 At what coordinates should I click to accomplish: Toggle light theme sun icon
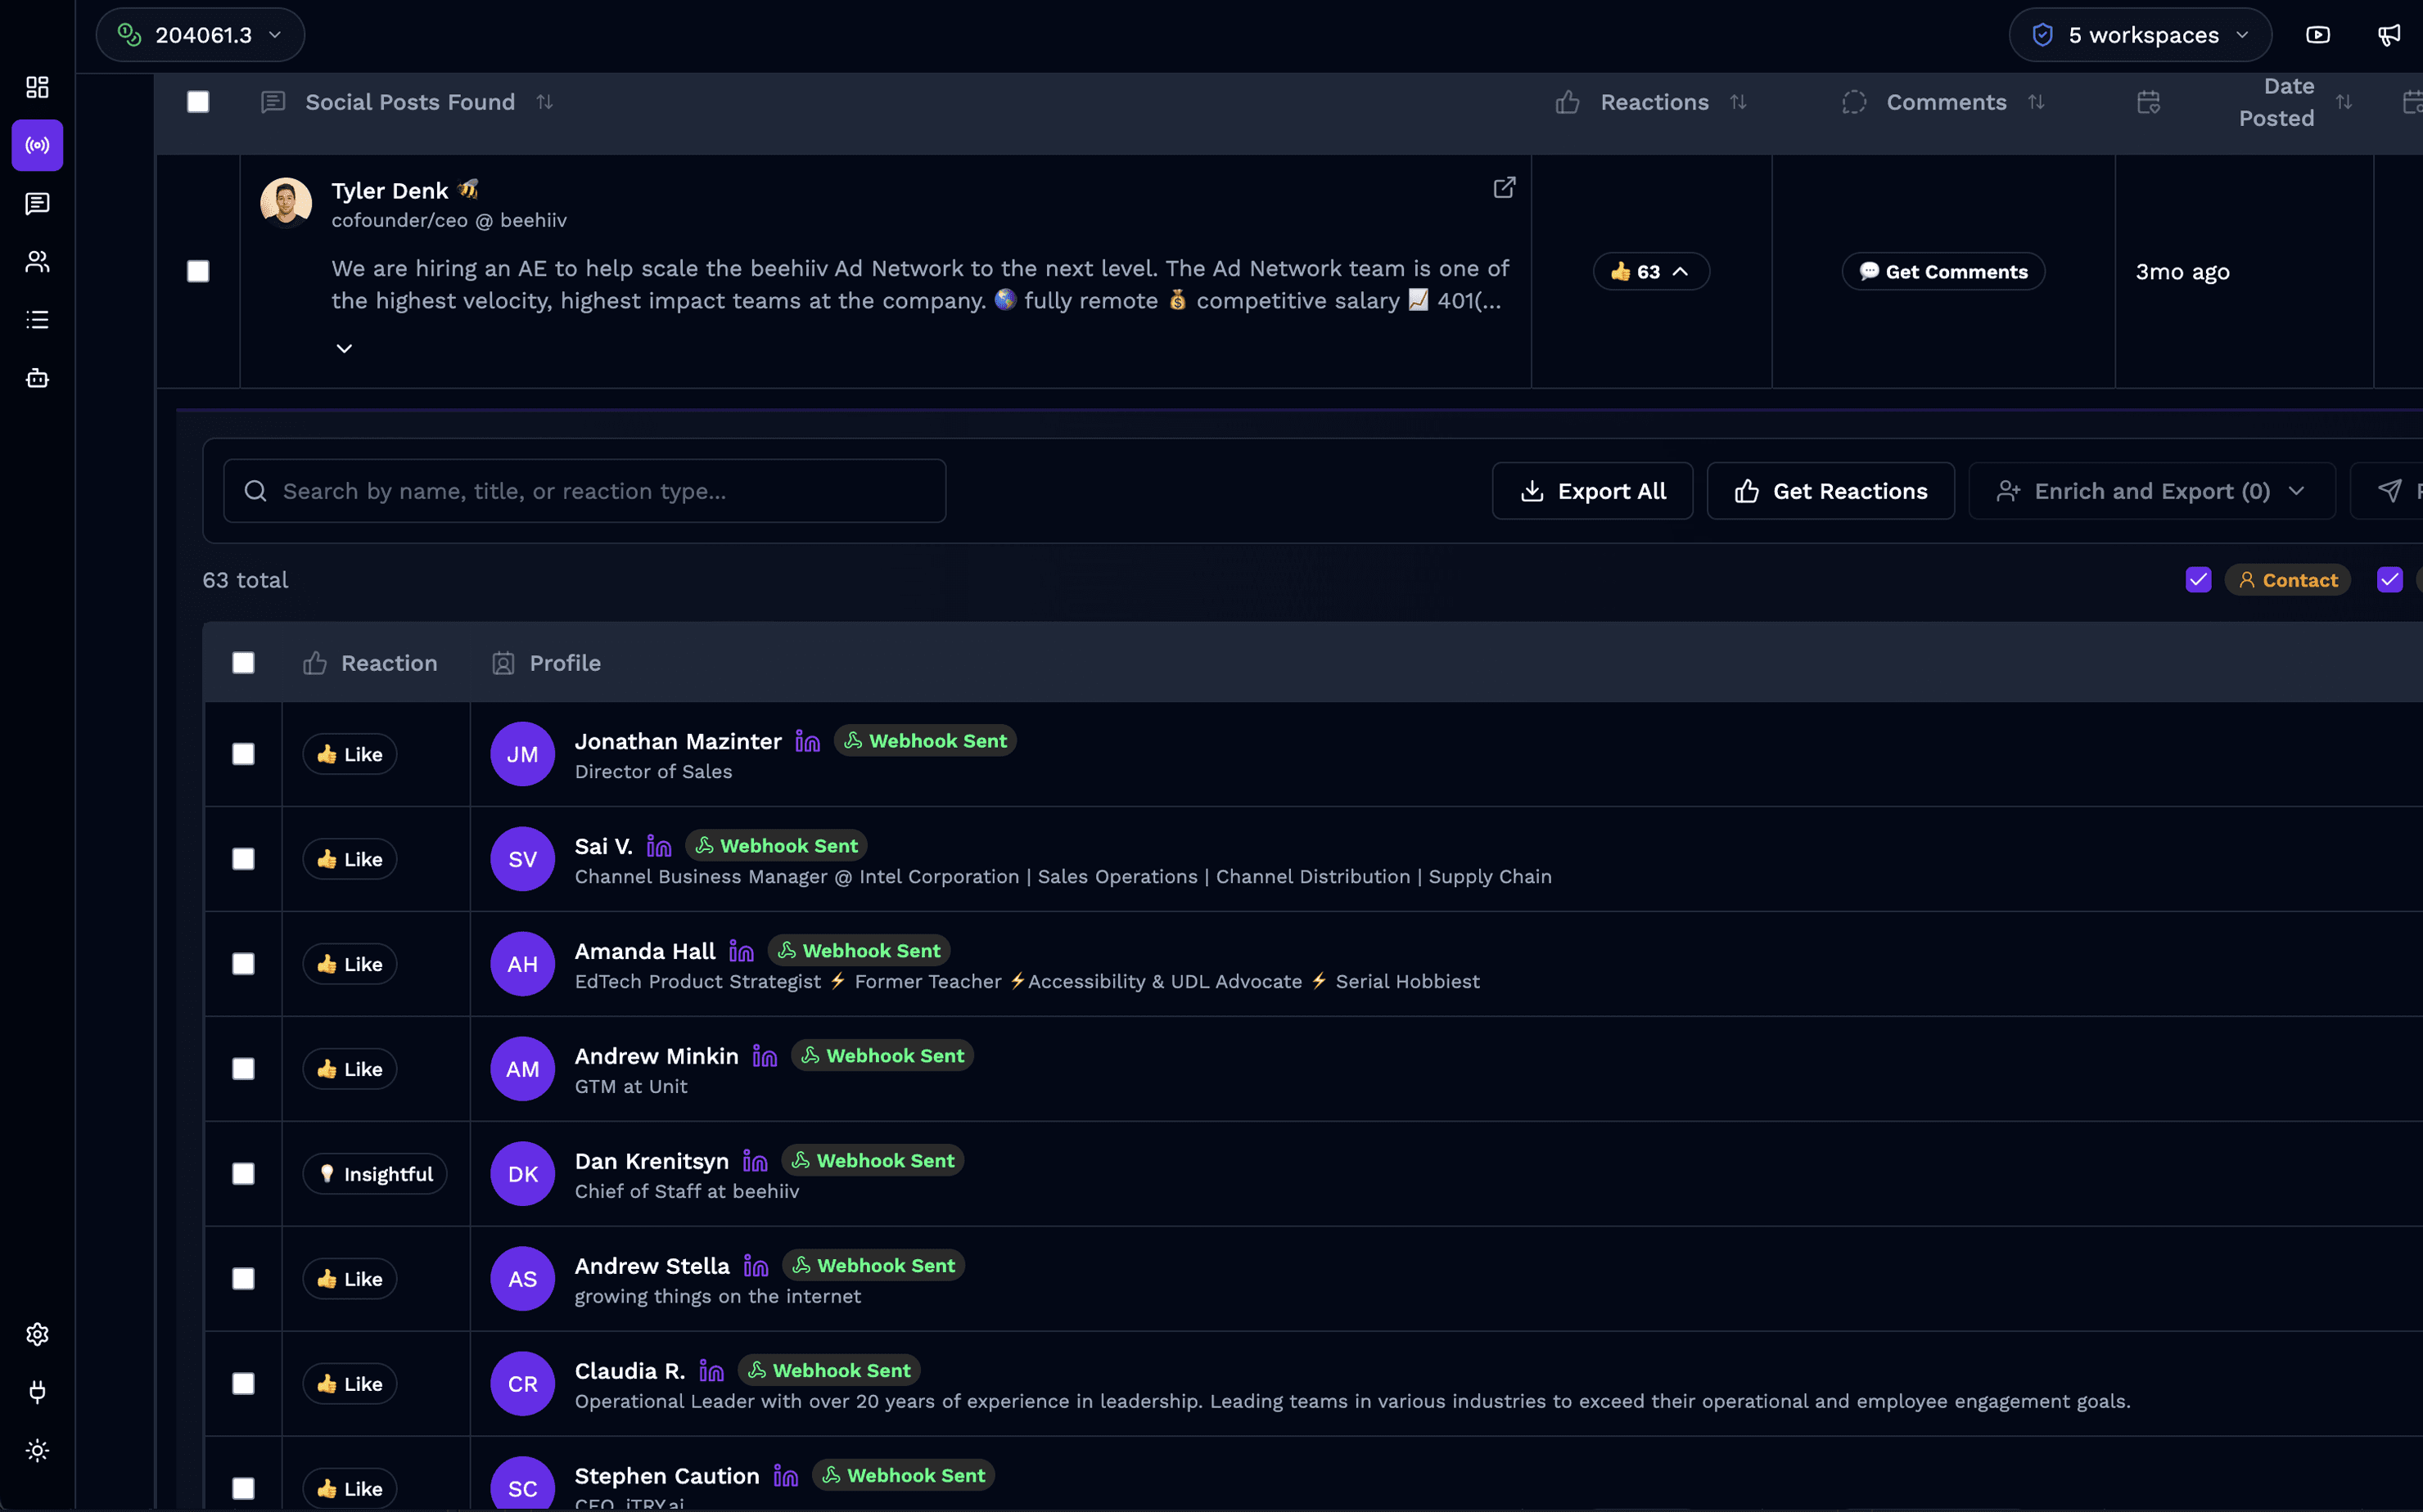pyautogui.click(x=37, y=1450)
